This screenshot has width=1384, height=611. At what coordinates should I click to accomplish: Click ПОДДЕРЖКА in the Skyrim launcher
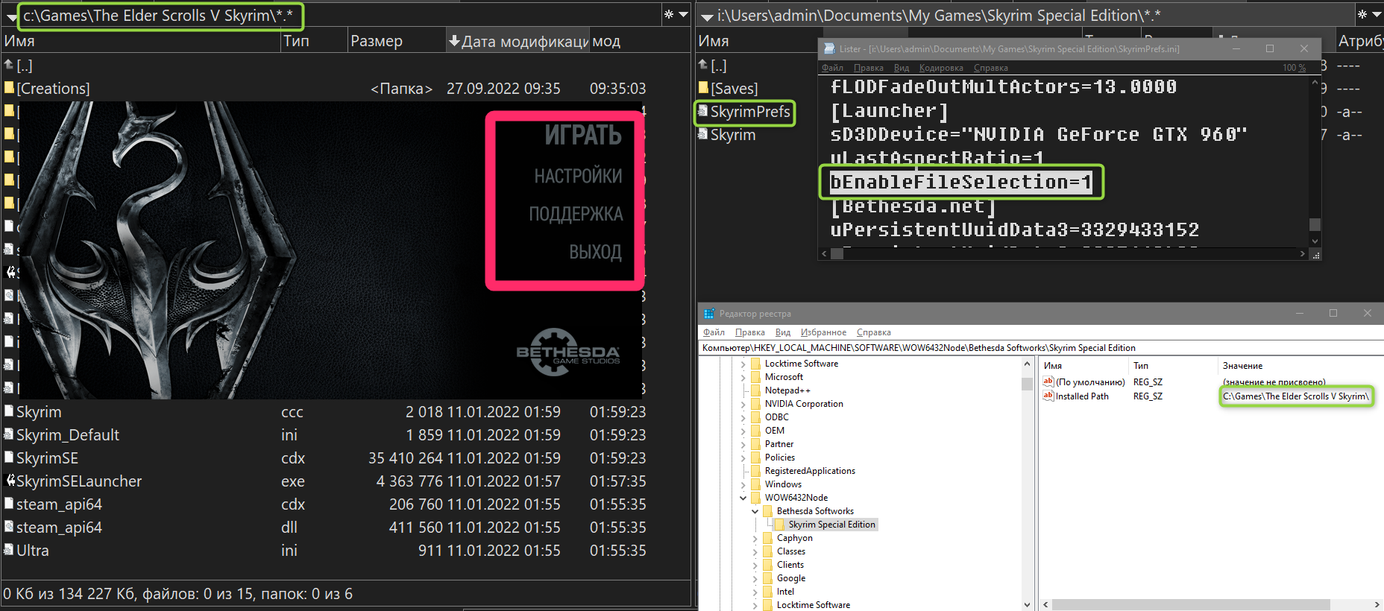(x=576, y=214)
